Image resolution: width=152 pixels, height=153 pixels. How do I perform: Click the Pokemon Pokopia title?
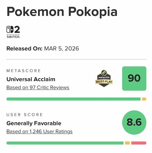(x=62, y=12)
